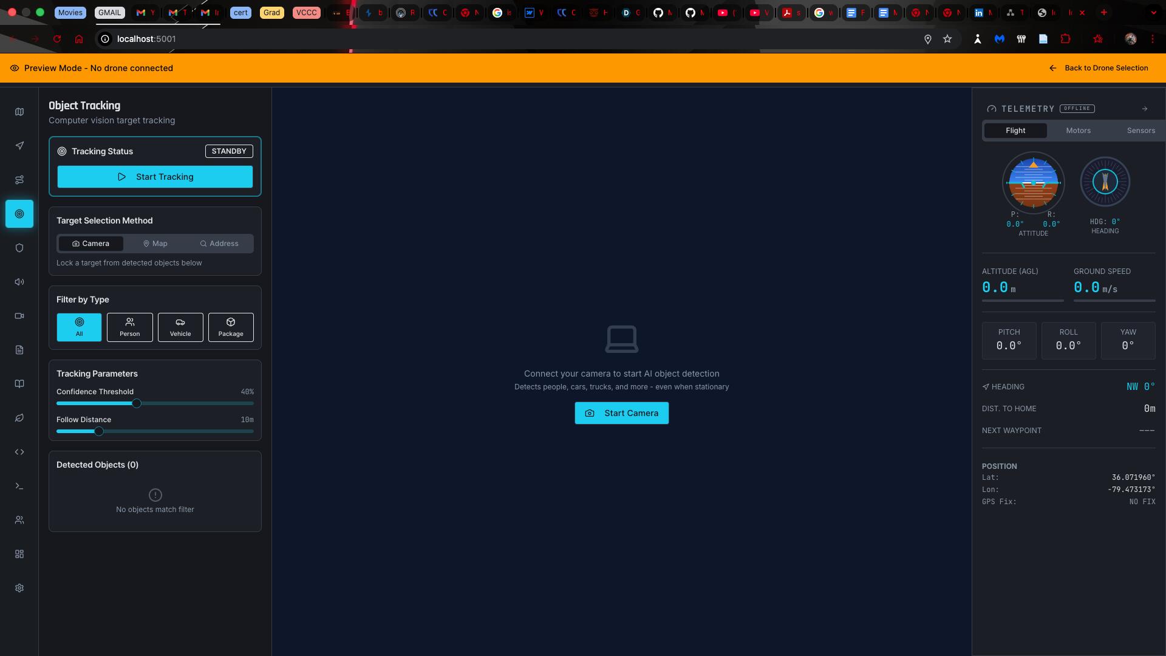This screenshot has width=1166, height=656.
Task: Select the flight navigation icon in sidebar
Action: pyautogui.click(x=19, y=146)
